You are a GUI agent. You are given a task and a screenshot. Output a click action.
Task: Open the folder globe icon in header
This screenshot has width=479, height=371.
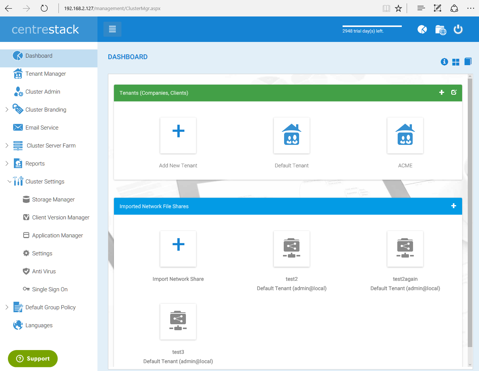point(440,30)
